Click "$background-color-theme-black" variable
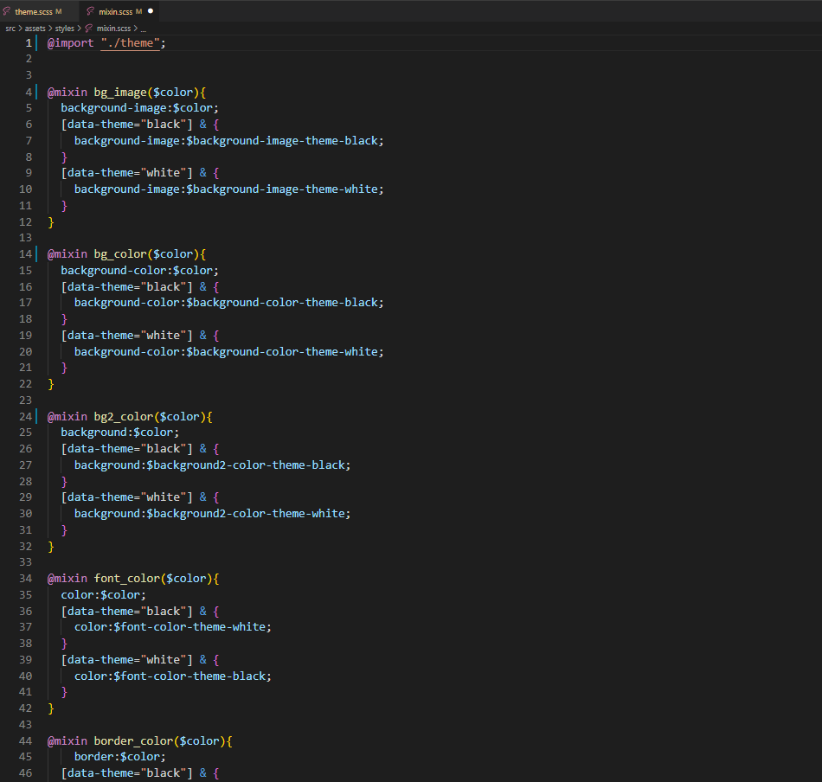The width and height of the screenshot is (822, 782). coord(281,303)
